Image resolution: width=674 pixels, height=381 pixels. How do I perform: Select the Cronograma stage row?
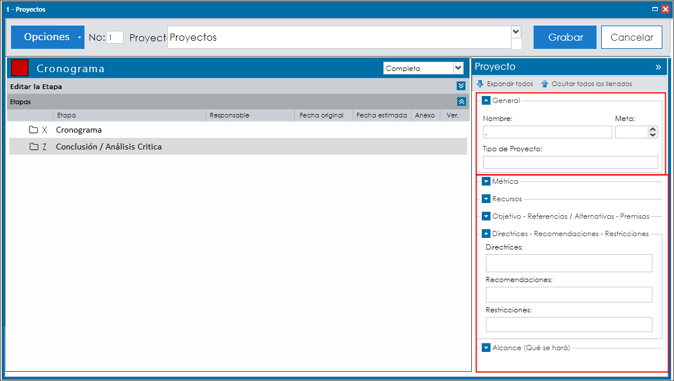[238, 130]
